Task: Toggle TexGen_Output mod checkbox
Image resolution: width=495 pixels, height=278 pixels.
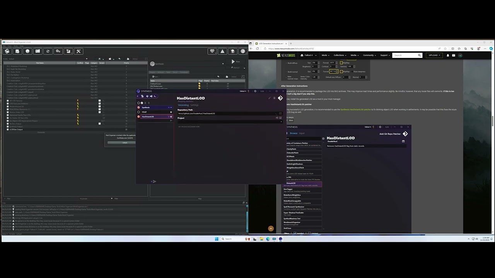Action: pos(8,124)
